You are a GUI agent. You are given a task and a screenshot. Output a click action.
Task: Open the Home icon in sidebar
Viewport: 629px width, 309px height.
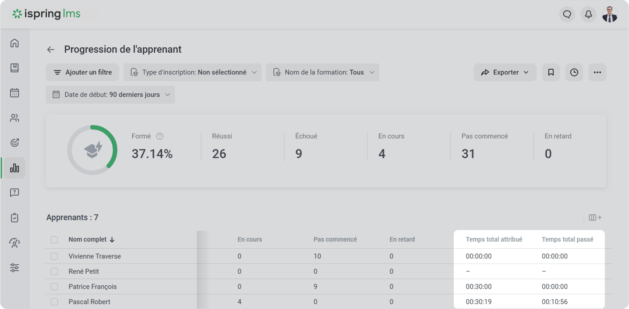pyautogui.click(x=15, y=43)
